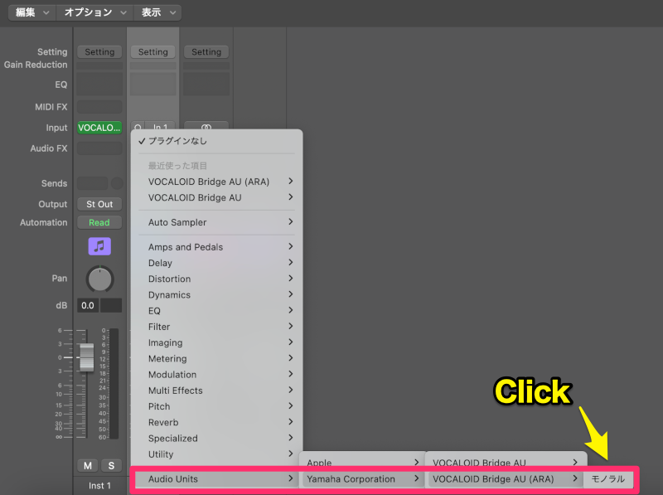Click the Sends slot on Inst 1
This screenshot has height=495, width=663.
click(x=92, y=183)
